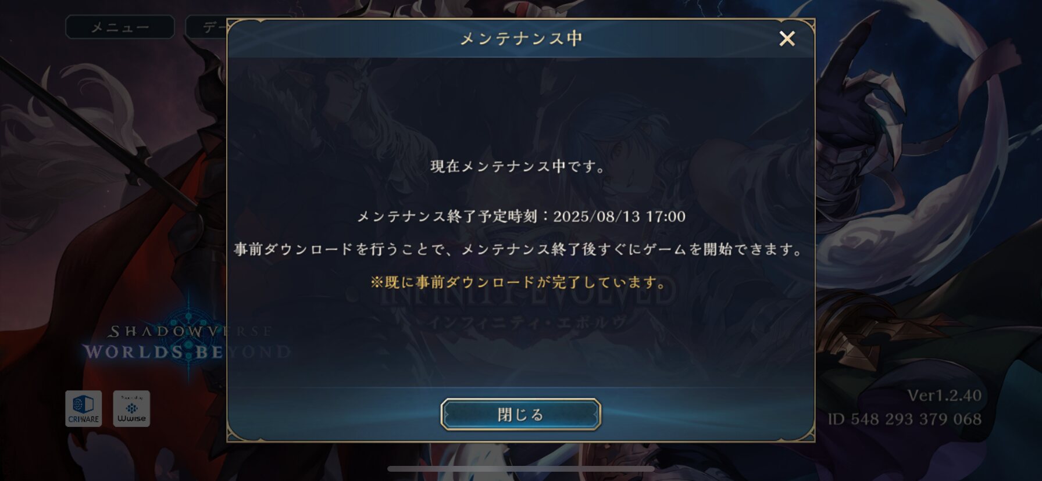Click the インフィニティ・エボルヴ subtitle text

pos(528,322)
